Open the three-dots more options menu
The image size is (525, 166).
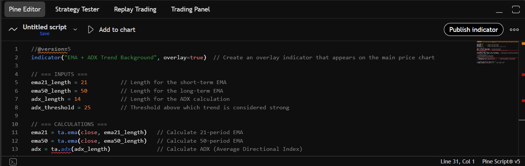[514, 30]
